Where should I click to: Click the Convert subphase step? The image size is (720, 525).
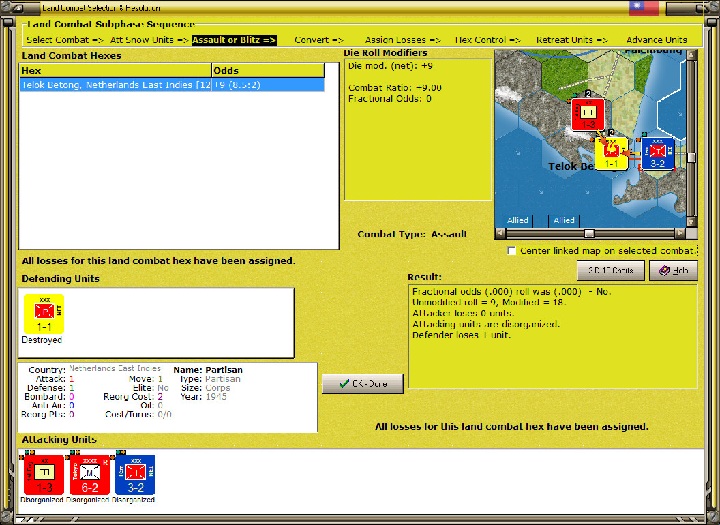318,40
